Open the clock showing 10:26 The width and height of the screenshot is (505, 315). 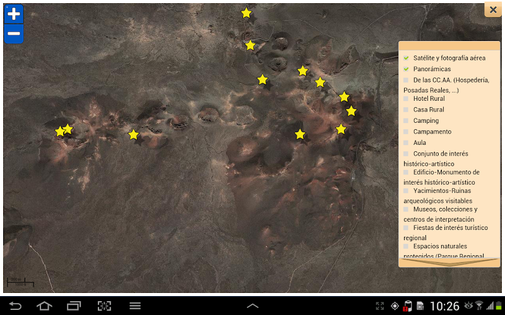tap(444, 306)
